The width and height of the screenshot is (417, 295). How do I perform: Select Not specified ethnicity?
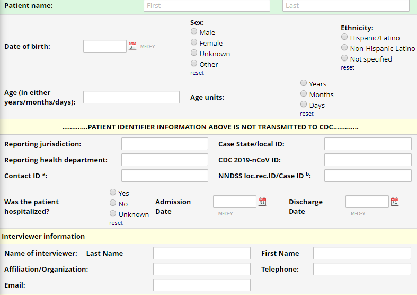pos(344,58)
